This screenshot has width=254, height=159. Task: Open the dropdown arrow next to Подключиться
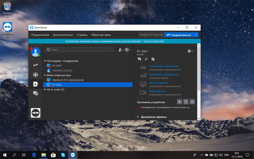coord(196,35)
